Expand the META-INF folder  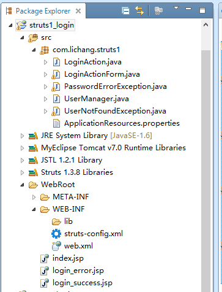pyautogui.click(x=34, y=197)
